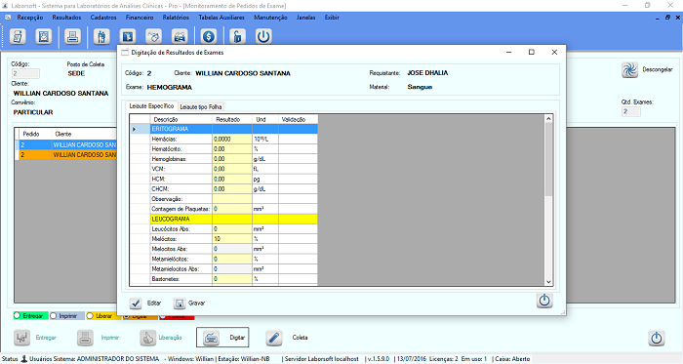This screenshot has width=683, height=364.
Task: Click the Hemácias result cell 0,0000
Action: tap(232, 139)
